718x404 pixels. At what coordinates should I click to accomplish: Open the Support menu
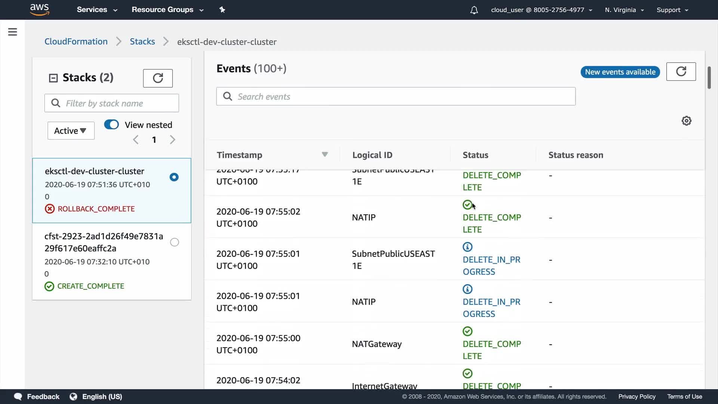[672, 10]
